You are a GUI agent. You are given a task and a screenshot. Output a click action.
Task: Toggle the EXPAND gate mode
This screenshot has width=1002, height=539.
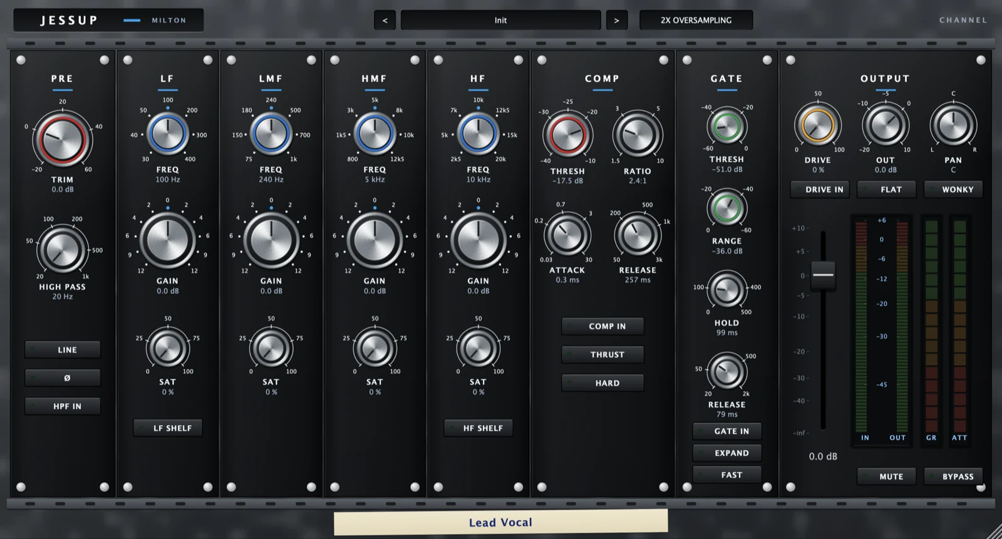[727, 453]
